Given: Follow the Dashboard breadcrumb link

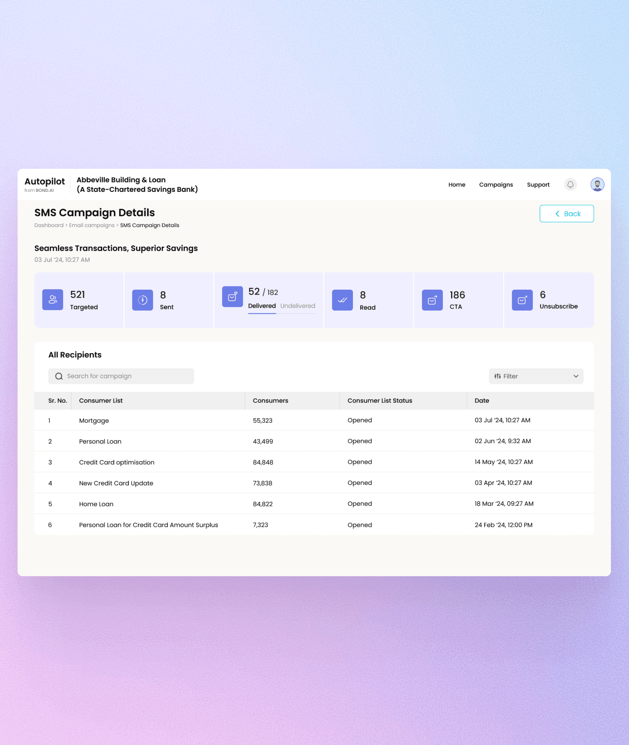Looking at the screenshot, I should [x=49, y=225].
